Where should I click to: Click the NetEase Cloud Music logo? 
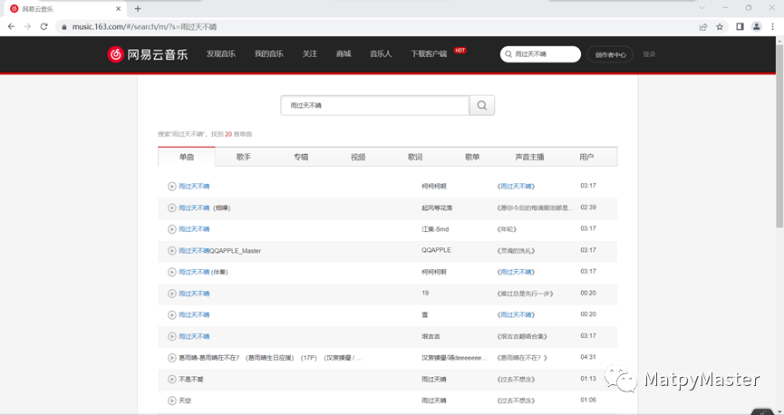[x=148, y=54]
